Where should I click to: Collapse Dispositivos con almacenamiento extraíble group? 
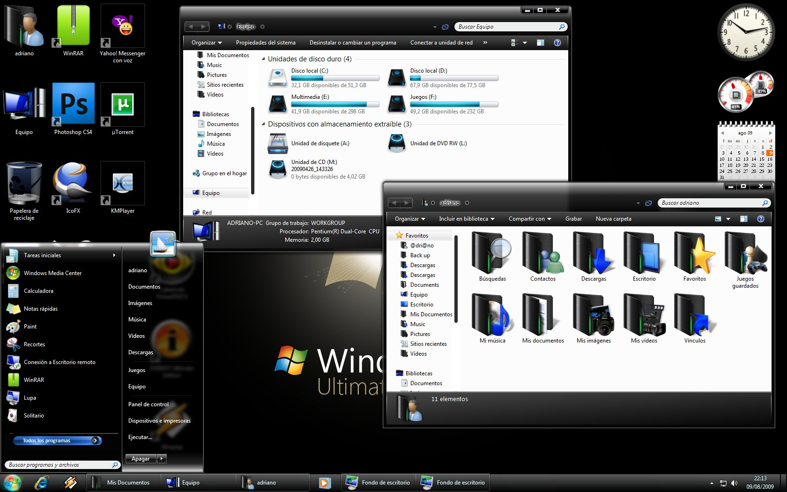click(x=263, y=124)
